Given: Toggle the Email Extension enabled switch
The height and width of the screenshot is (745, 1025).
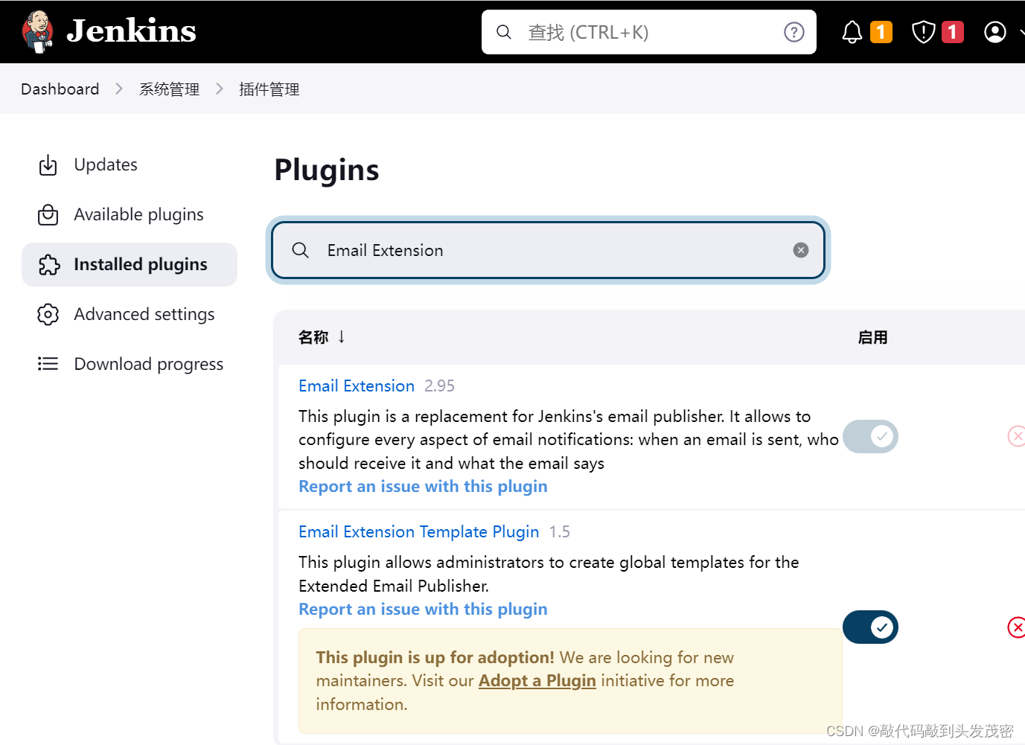Looking at the screenshot, I should click(870, 436).
